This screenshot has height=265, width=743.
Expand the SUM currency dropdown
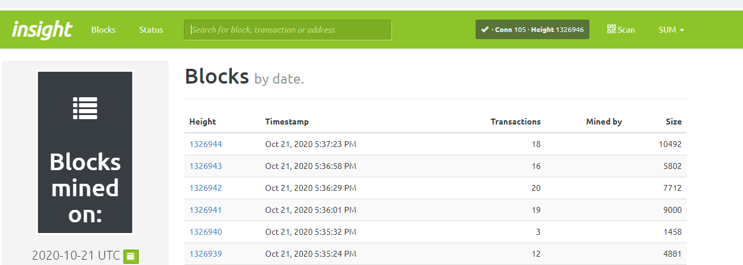671,30
